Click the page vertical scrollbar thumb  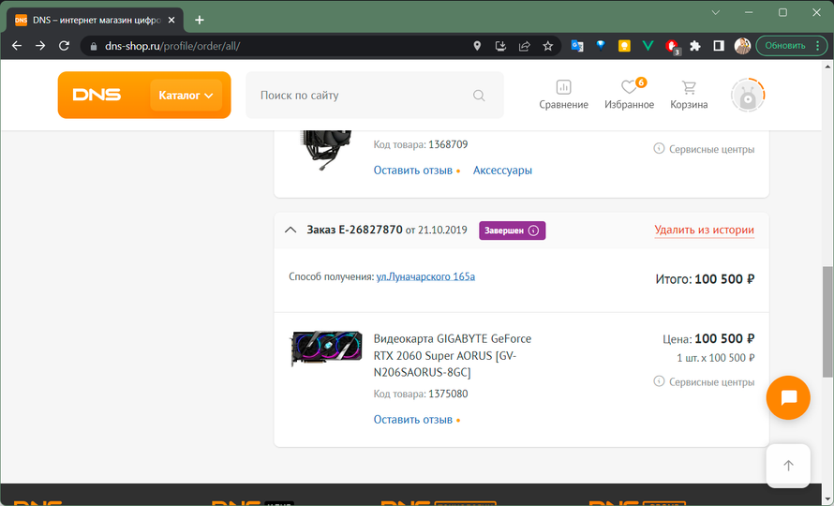pos(827,321)
